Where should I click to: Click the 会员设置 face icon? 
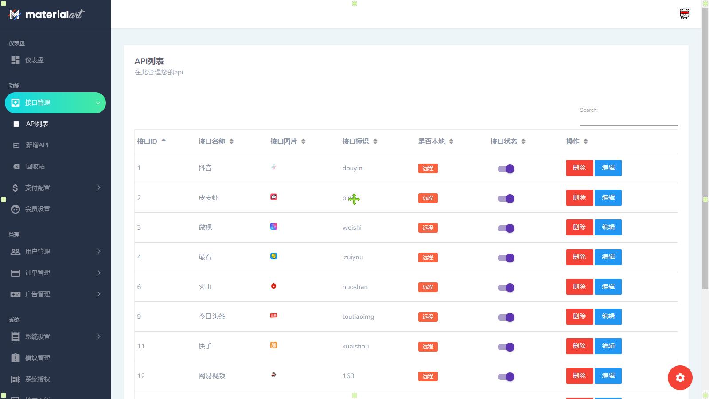click(x=16, y=209)
